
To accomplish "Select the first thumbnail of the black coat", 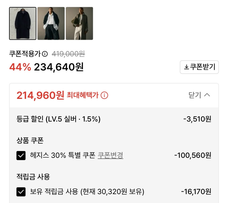I will [23, 23].
